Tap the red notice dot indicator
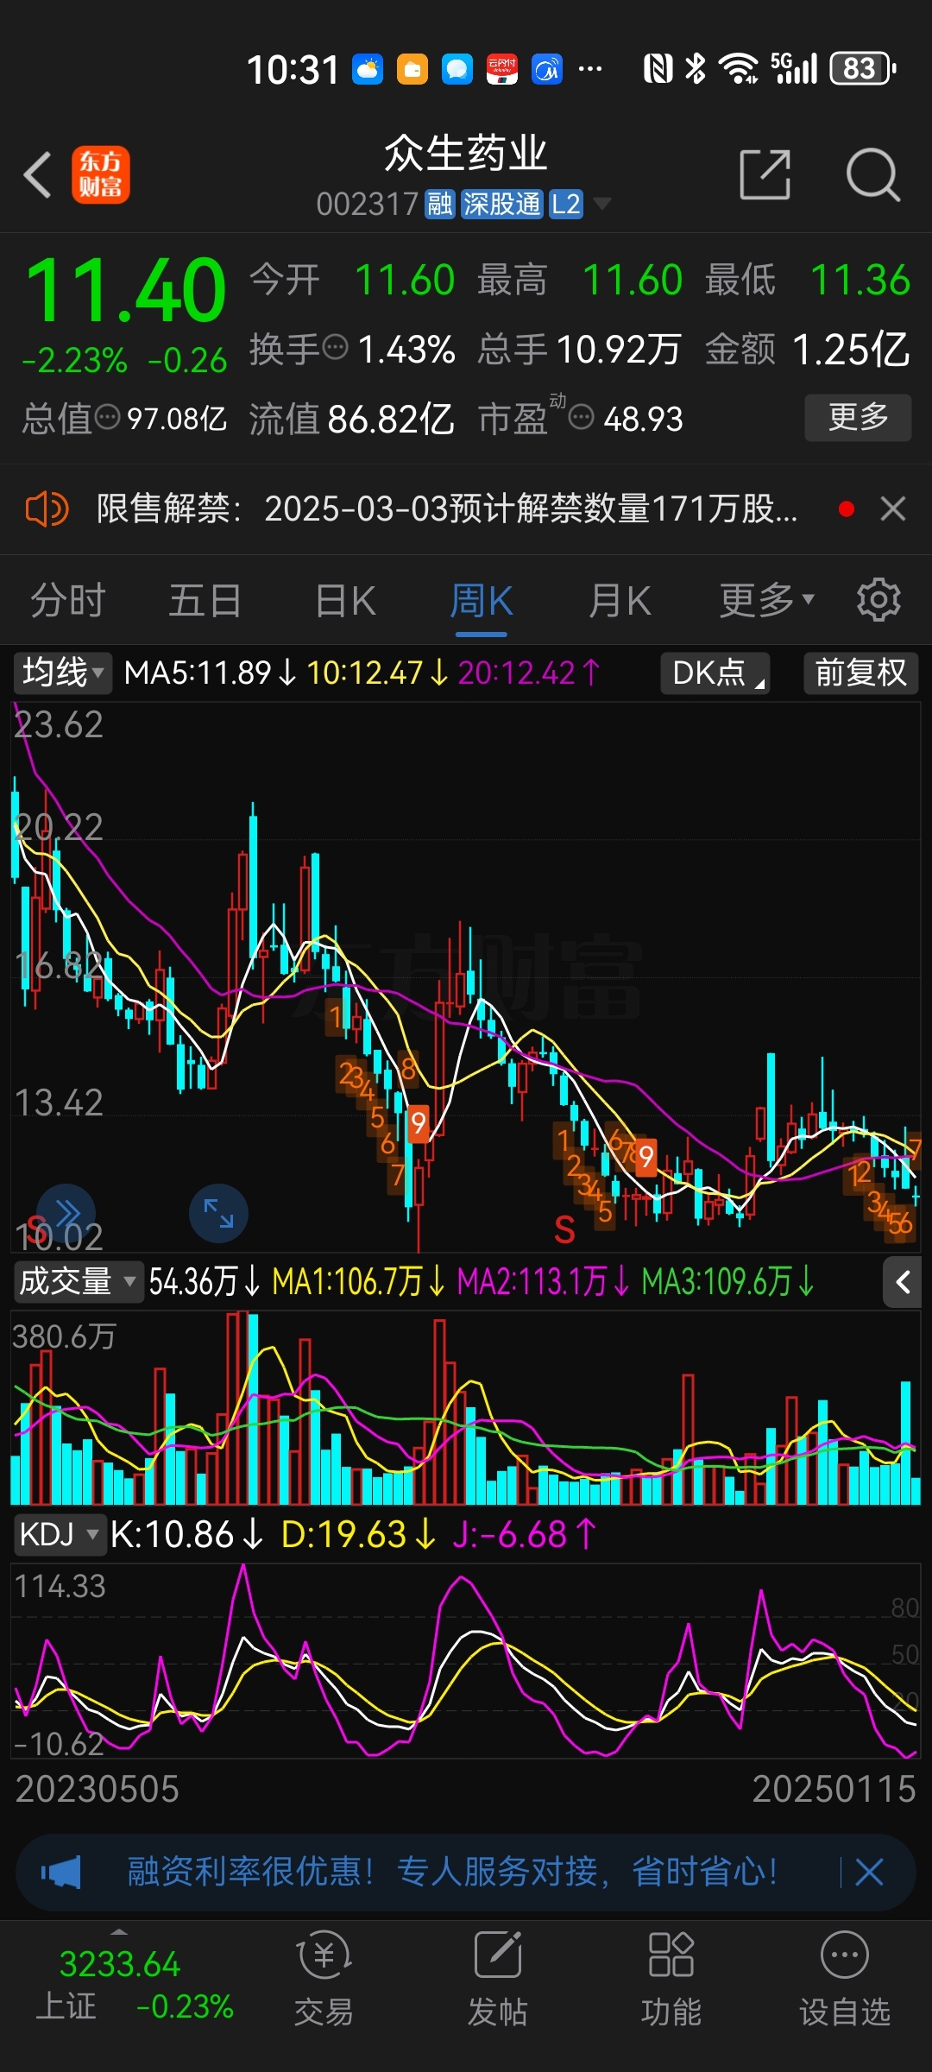Image resolution: width=932 pixels, height=2072 pixels. point(847,509)
